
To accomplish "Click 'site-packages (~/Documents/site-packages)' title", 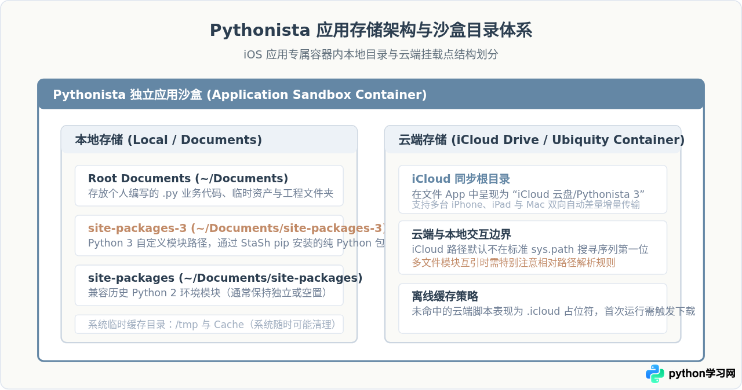I will 225,278.
